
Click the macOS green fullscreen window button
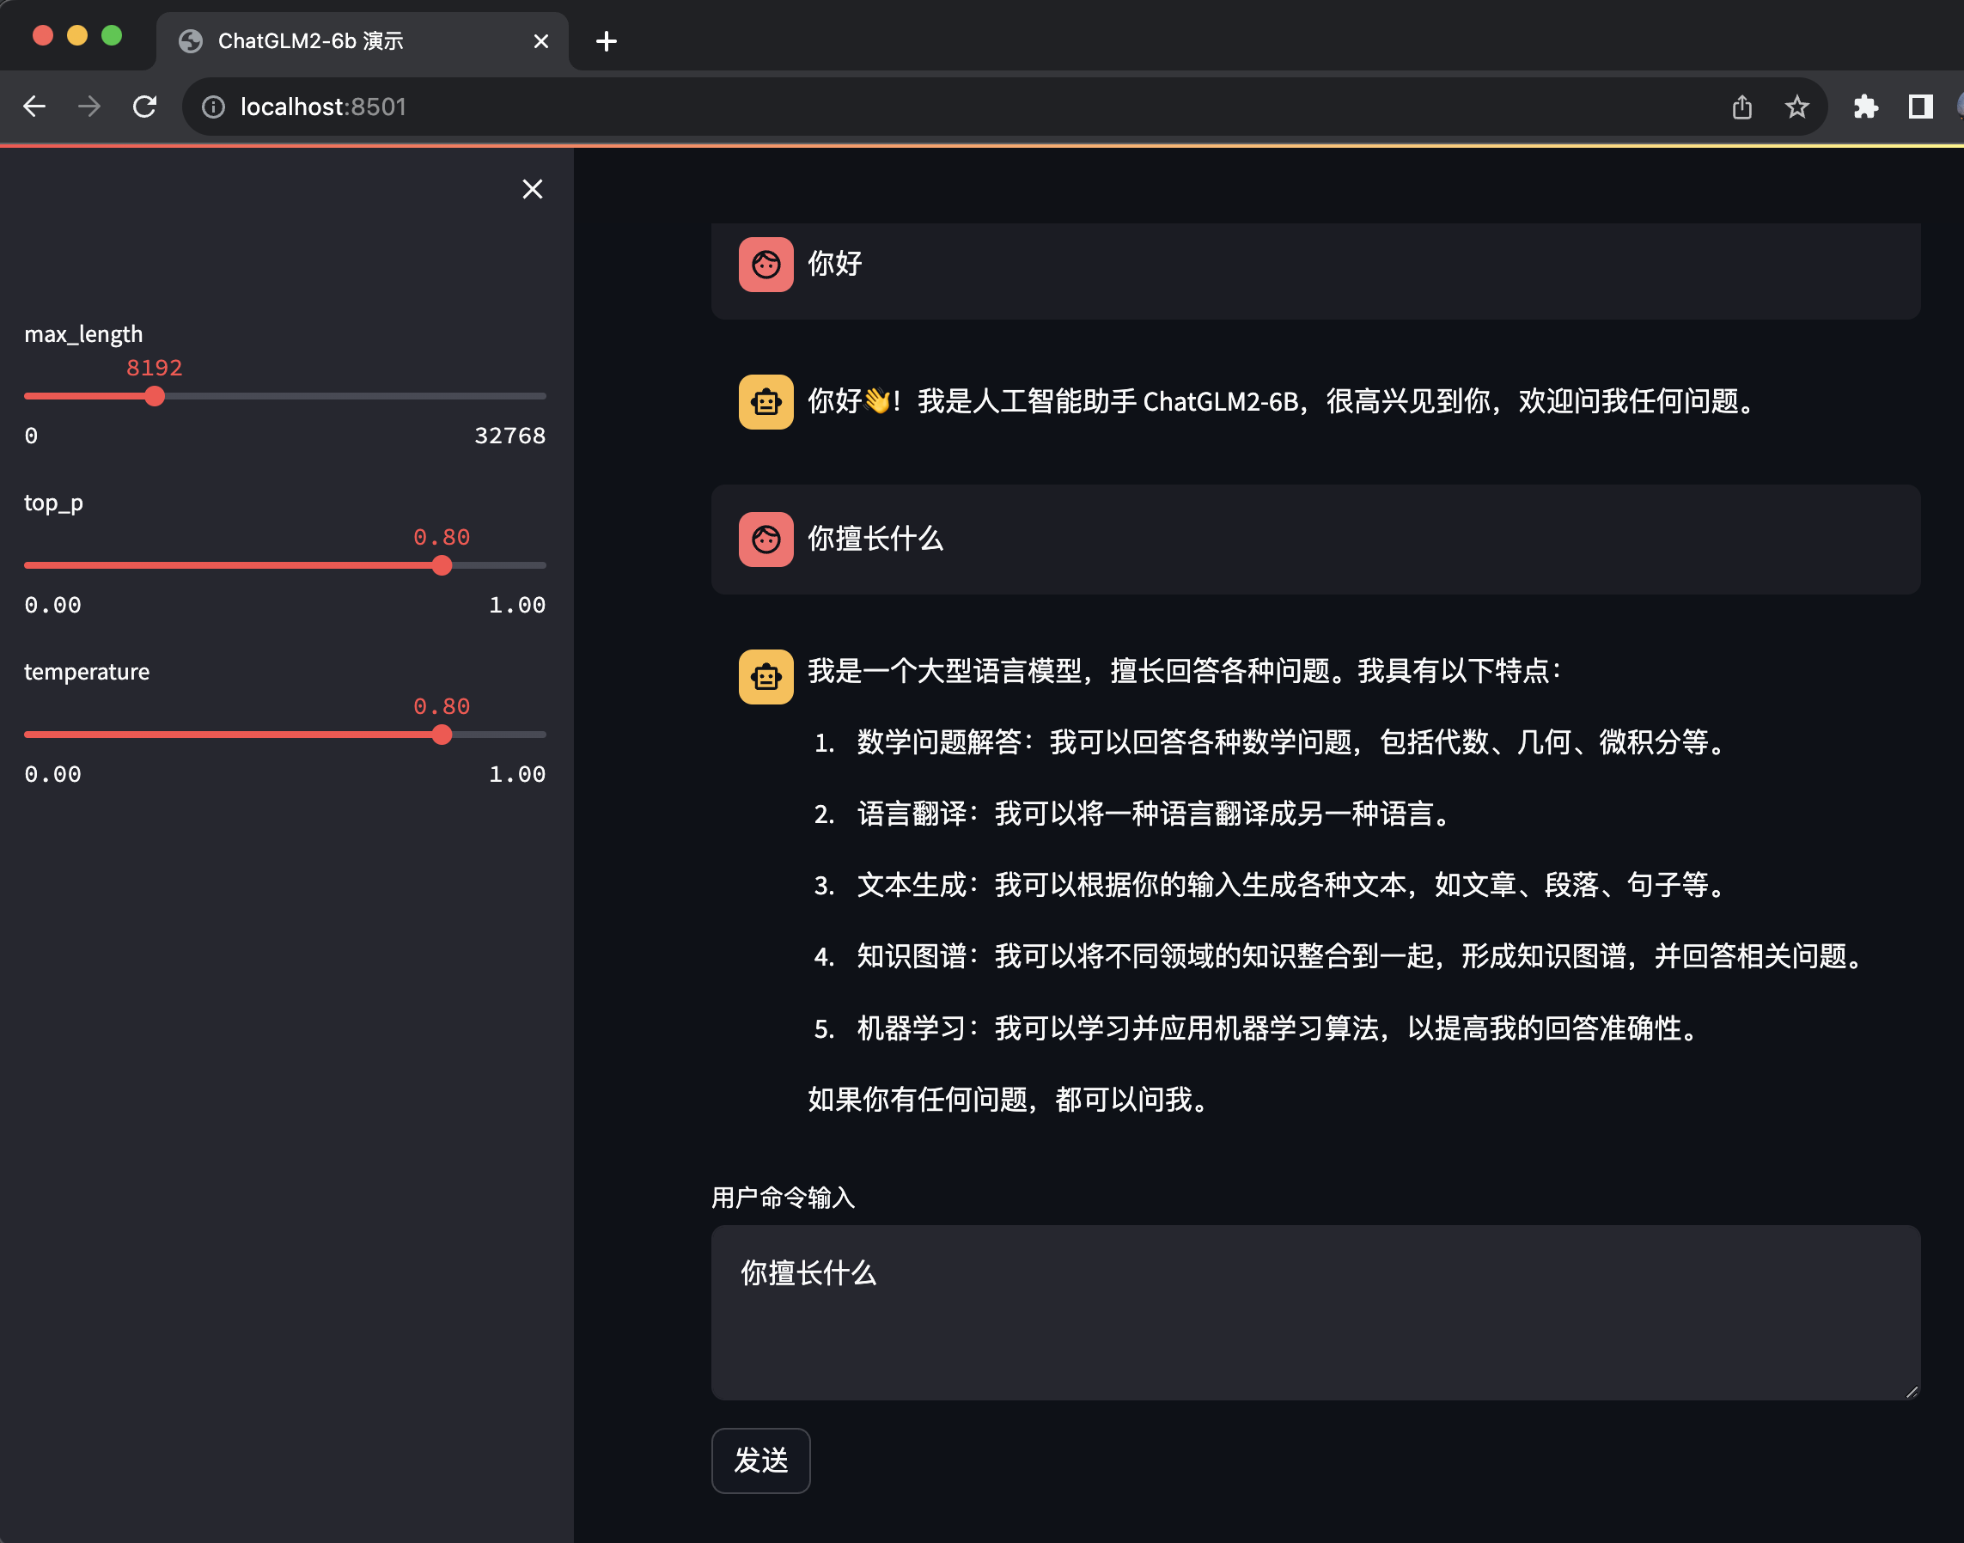pyautogui.click(x=112, y=36)
